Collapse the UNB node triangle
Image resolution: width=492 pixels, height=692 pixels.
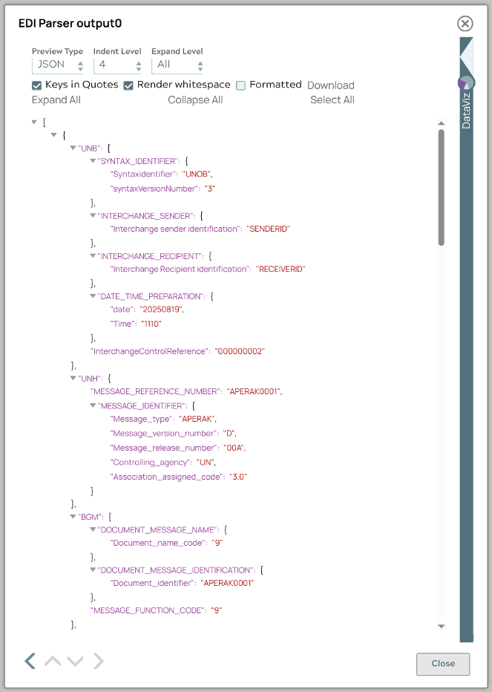73,148
